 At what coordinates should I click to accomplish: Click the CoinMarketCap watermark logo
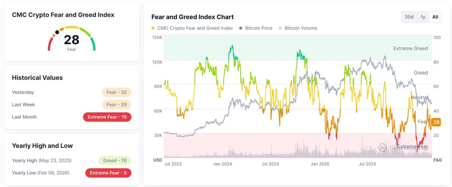(x=383, y=147)
